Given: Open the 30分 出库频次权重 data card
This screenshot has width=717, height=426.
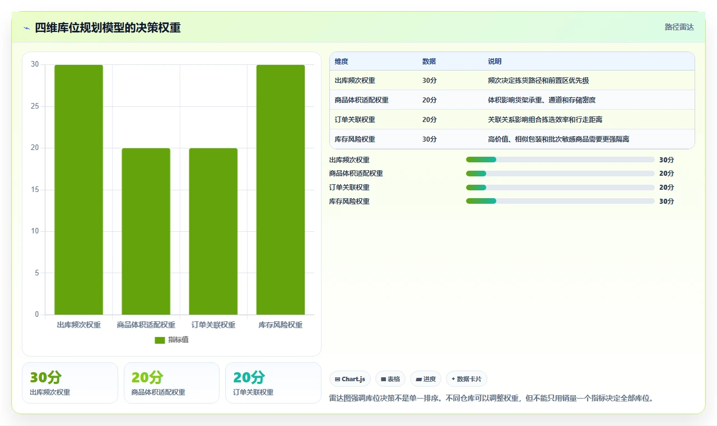Looking at the screenshot, I should point(70,383).
